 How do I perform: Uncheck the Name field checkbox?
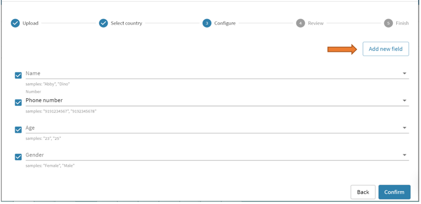(19, 75)
